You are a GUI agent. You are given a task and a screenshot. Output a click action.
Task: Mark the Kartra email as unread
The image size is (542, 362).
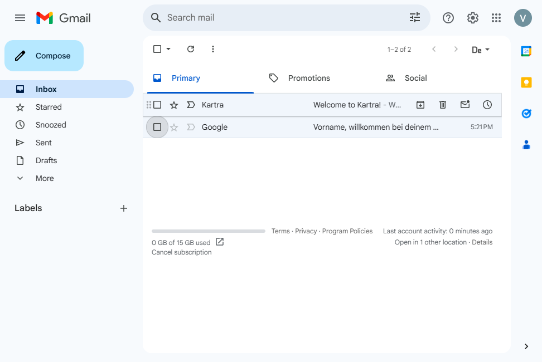click(x=465, y=104)
